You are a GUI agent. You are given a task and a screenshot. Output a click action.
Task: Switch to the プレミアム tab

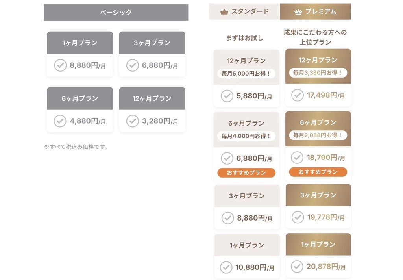[315, 11]
